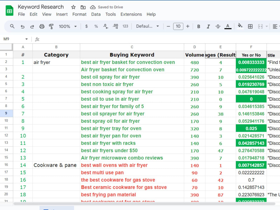Select column F header
Viewport: 280px width, 210px height.
251,47
